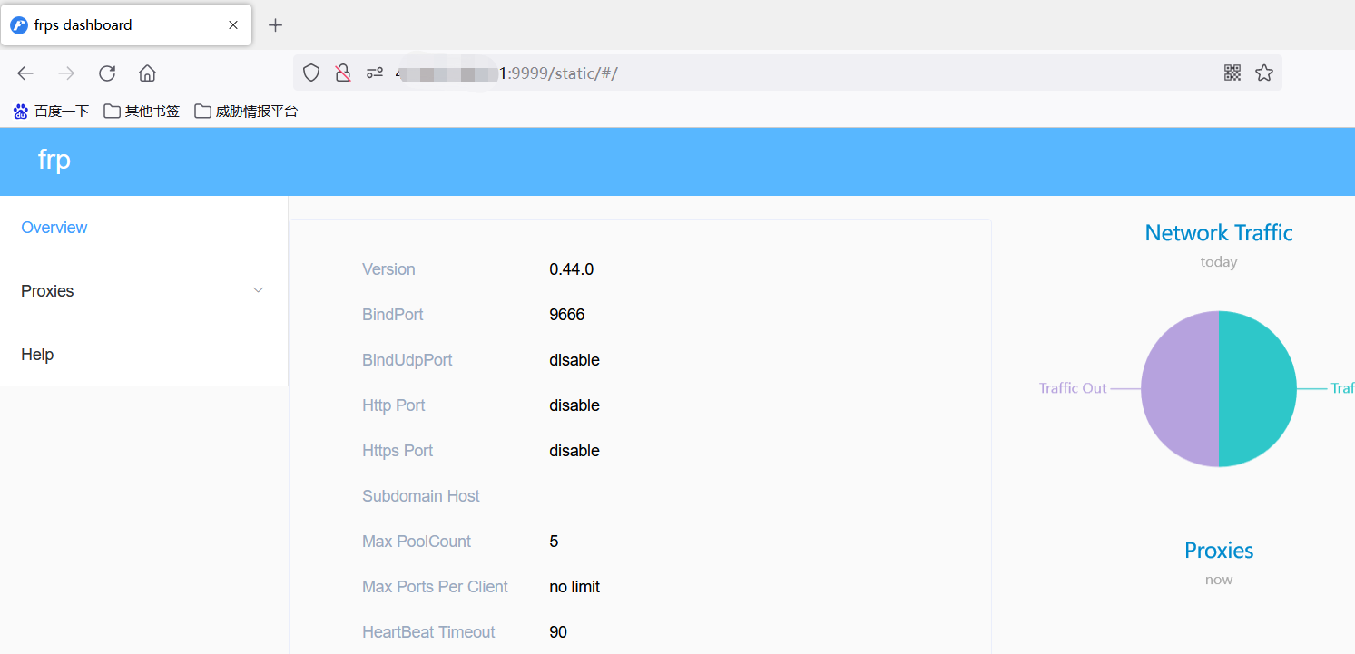Show the QR code for this page
Image resolution: width=1355 pixels, height=654 pixels.
tap(1232, 73)
